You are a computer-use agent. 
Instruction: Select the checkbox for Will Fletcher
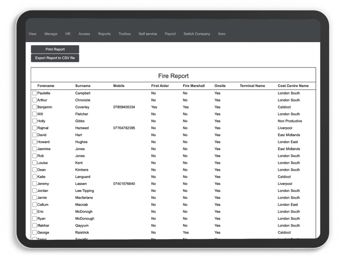point(34,114)
